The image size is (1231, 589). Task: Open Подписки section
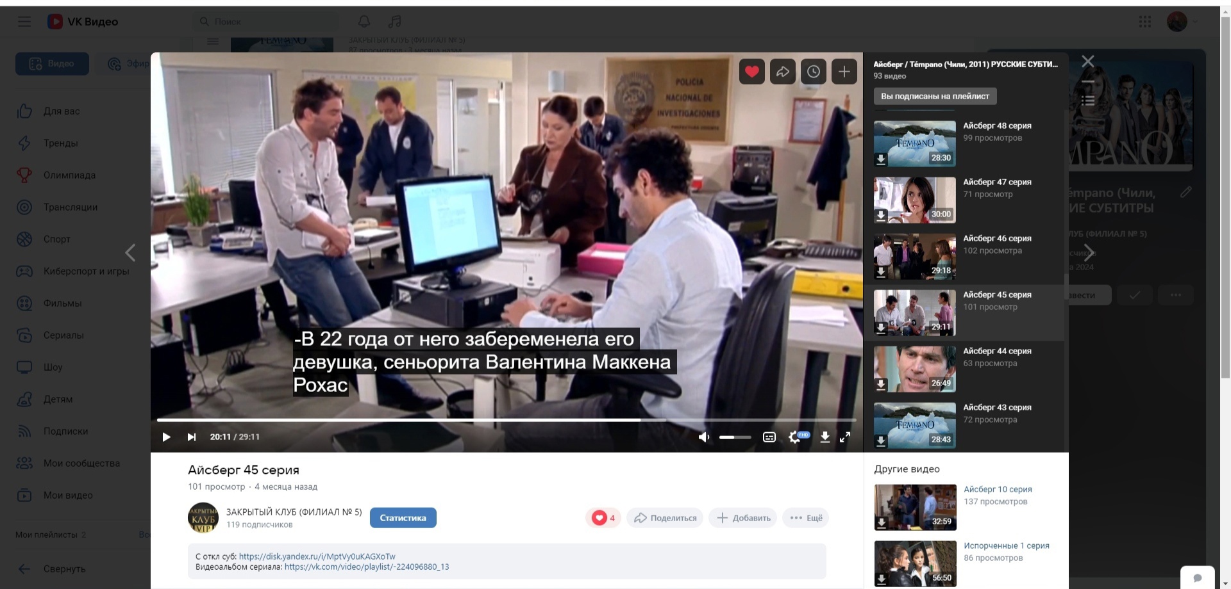tap(66, 431)
